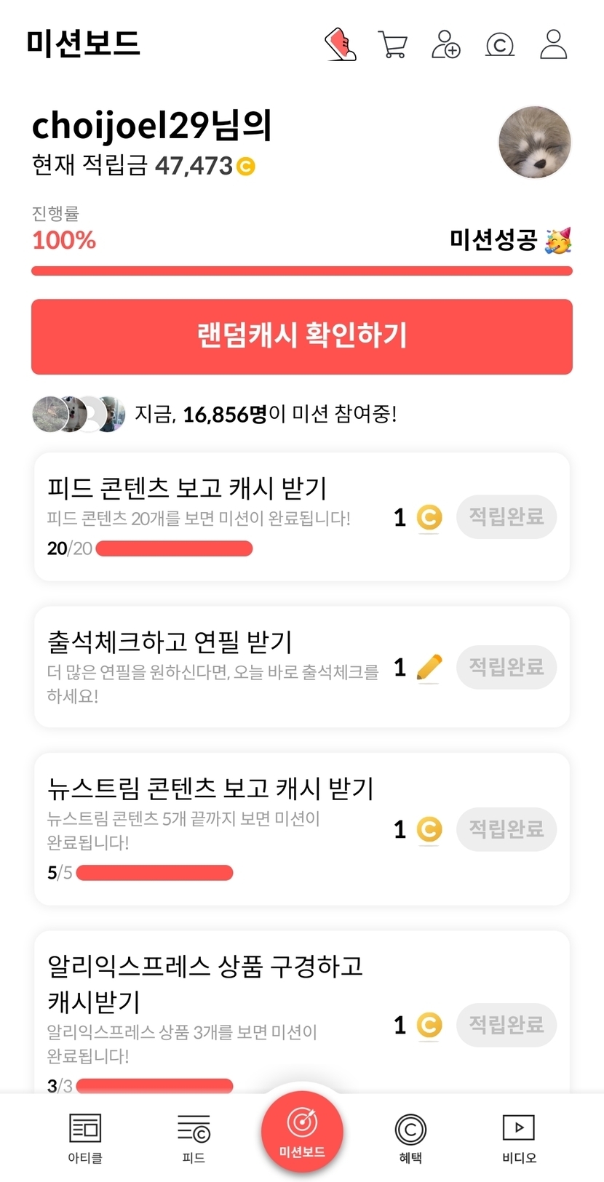Open the cash coin icon in header
Viewport: 604px width, 1182px height.
click(500, 45)
